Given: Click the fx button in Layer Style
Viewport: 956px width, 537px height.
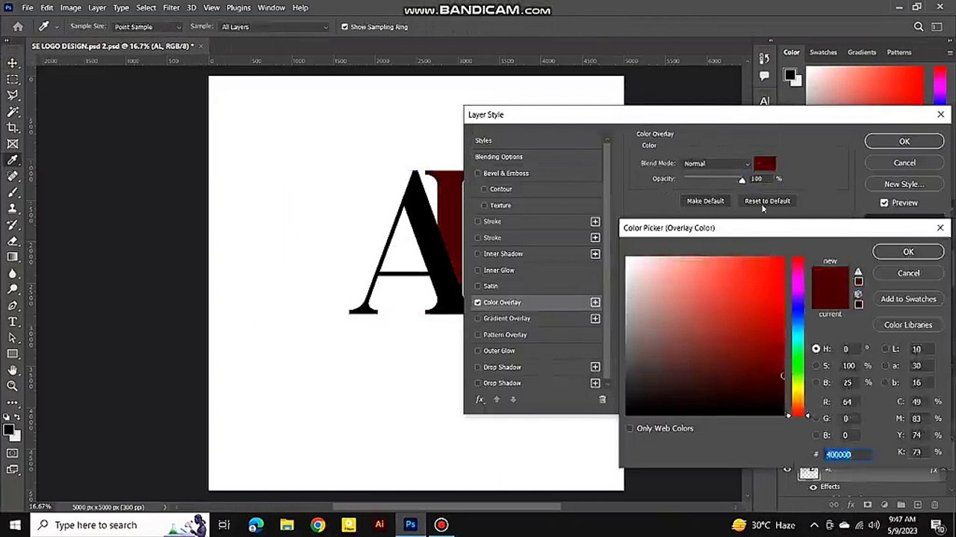Looking at the screenshot, I should [479, 400].
